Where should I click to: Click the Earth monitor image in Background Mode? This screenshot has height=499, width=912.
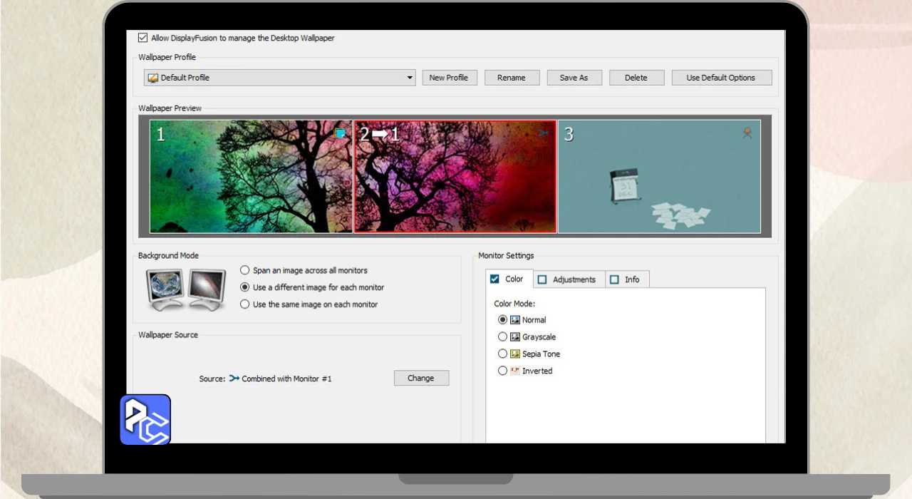coord(166,288)
